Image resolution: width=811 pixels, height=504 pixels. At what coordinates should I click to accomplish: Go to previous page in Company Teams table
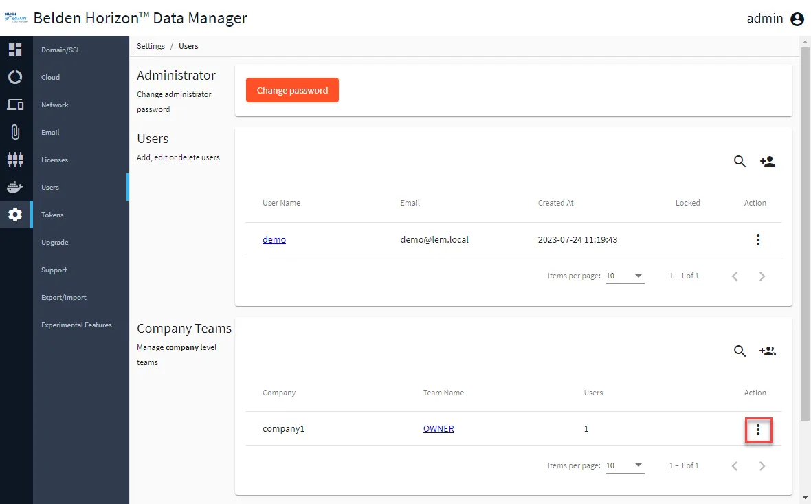pyautogui.click(x=735, y=465)
